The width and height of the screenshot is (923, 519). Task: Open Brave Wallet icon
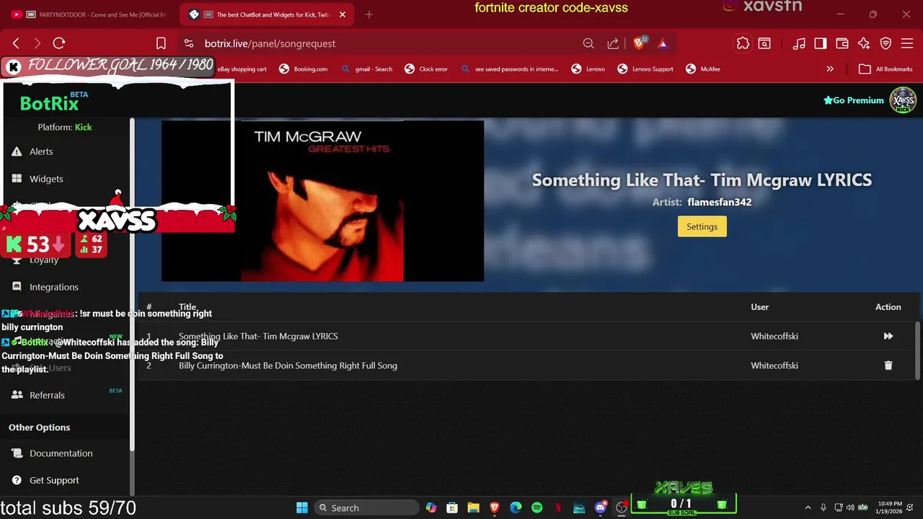(x=842, y=43)
